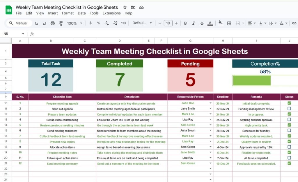Screen dimensions: 298x182
Task: Open the Data menu
Action: tap(81, 13)
